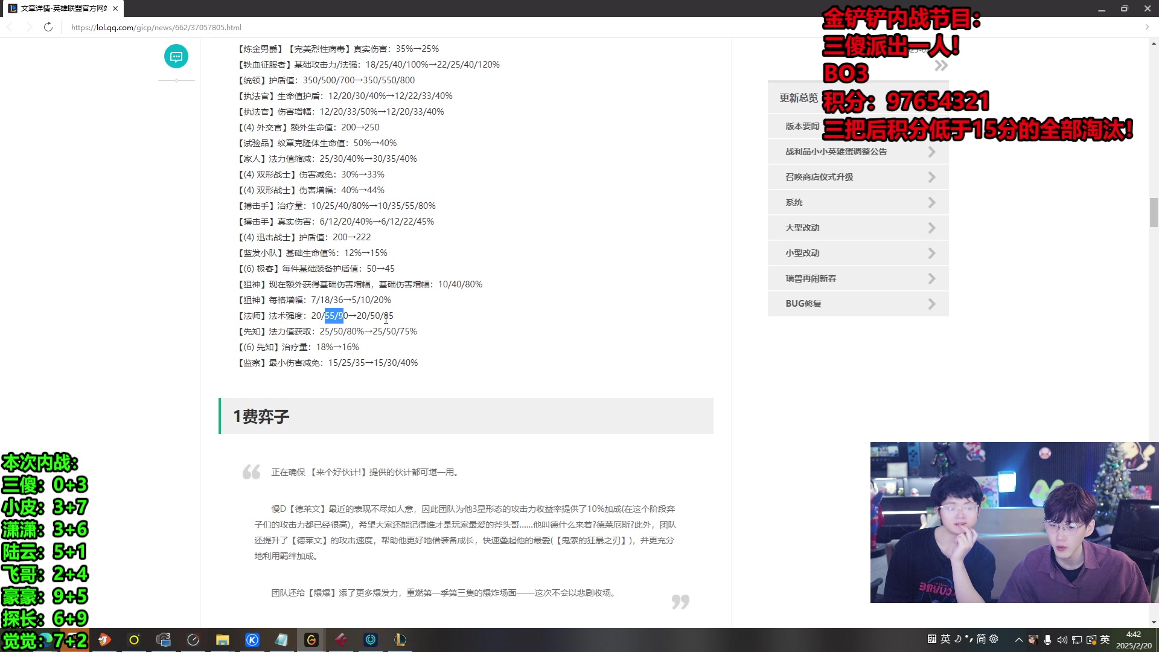The height and width of the screenshot is (652, 1159).
Task: Click the microphone tray icon
Action: pos(1048,640)
